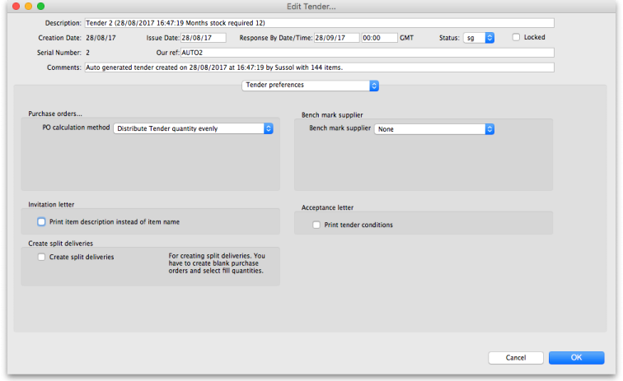Screen dimensions: 623x381
Task: Click the Our ref field containing AUTO2
Action: (367, 53)
